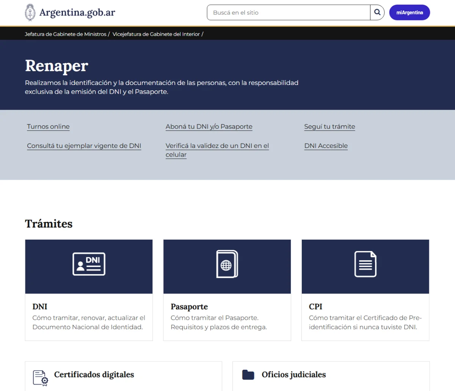The width and height of the screenshot is (455, 391).
Task: Click the DNI card title
Action: tap(40, 306)
